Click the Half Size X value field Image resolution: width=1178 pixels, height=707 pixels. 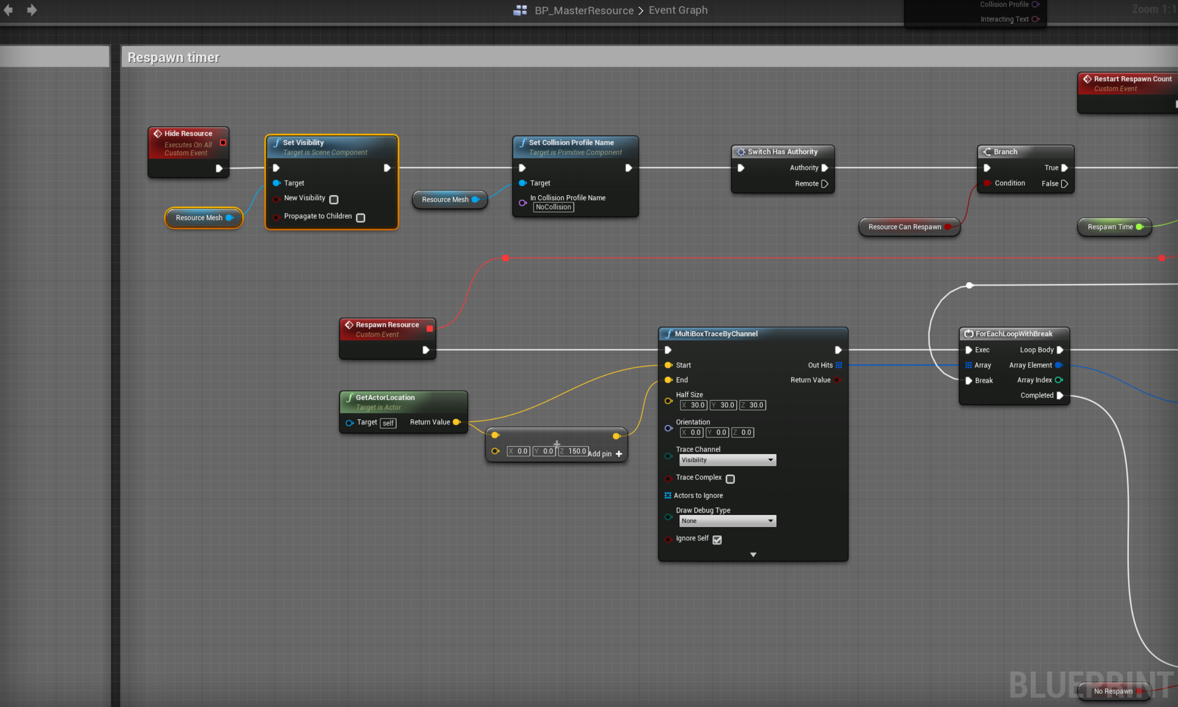(x=694, y=405)
